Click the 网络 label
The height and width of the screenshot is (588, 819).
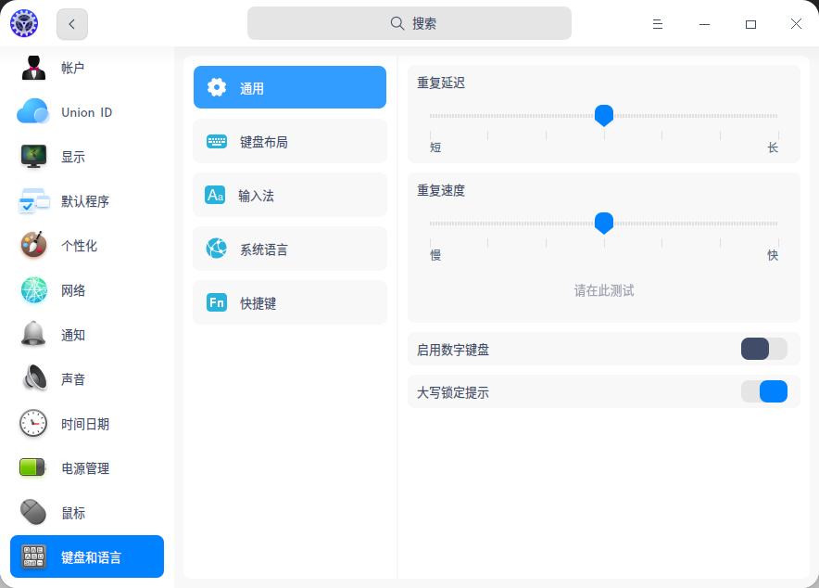72,290
